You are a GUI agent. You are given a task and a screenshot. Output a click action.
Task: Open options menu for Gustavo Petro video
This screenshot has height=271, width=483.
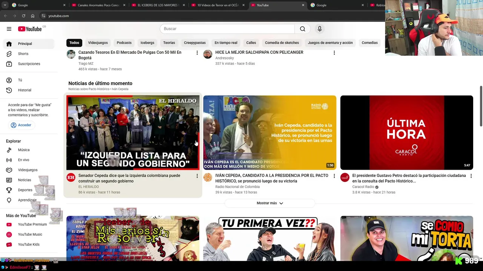(x=471, y=176)
